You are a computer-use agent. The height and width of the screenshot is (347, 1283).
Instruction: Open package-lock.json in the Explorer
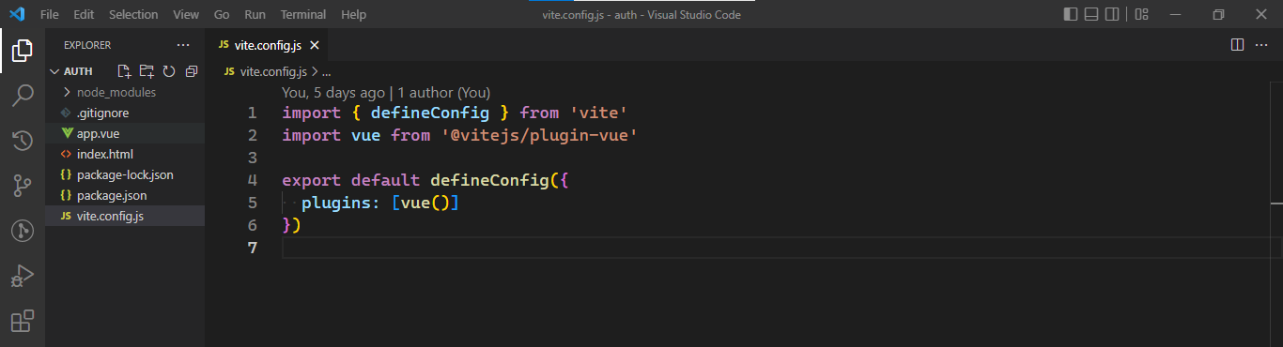125,174
